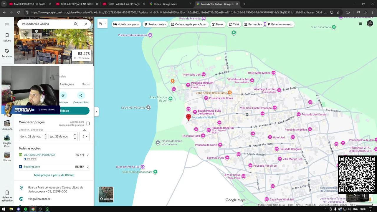The height and width of the screenshot is (212, 377).
Task: Select Bares filter chip
Action: click(x=218, y=24)
